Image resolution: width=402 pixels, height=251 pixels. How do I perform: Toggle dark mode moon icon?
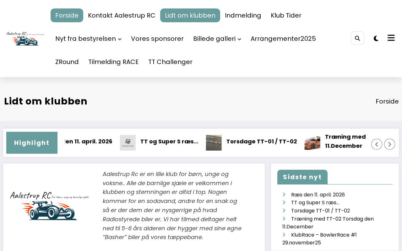376,39
